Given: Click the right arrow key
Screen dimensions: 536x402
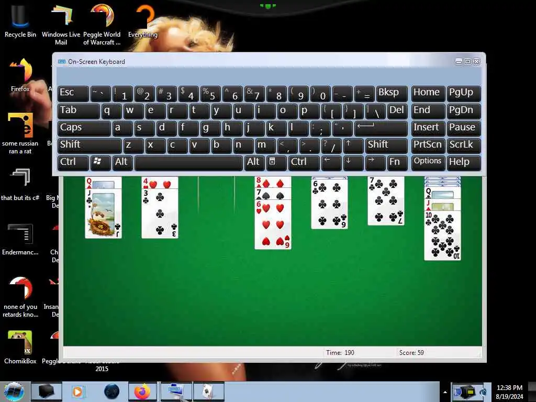Looking at the screenshot, I should click(375, 162).
